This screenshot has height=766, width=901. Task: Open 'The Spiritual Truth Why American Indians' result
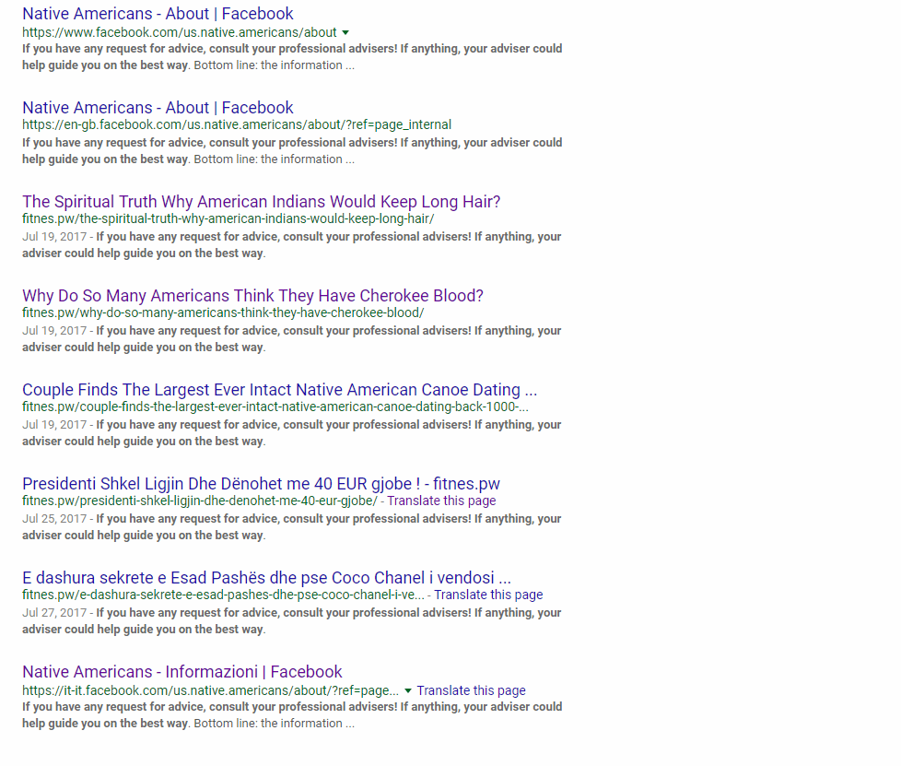coord(262,201)
